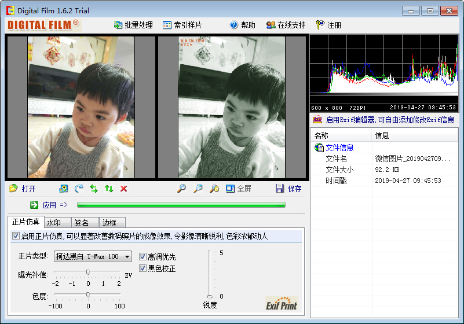Click the first magnifier zoom icon

(181, 189)
